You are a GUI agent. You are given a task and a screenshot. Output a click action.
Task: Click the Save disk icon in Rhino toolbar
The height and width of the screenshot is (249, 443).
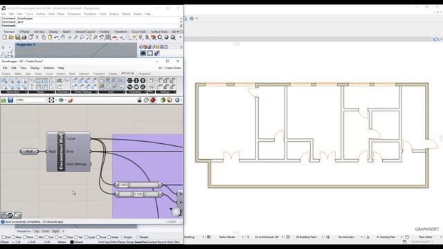click(17, 37)
